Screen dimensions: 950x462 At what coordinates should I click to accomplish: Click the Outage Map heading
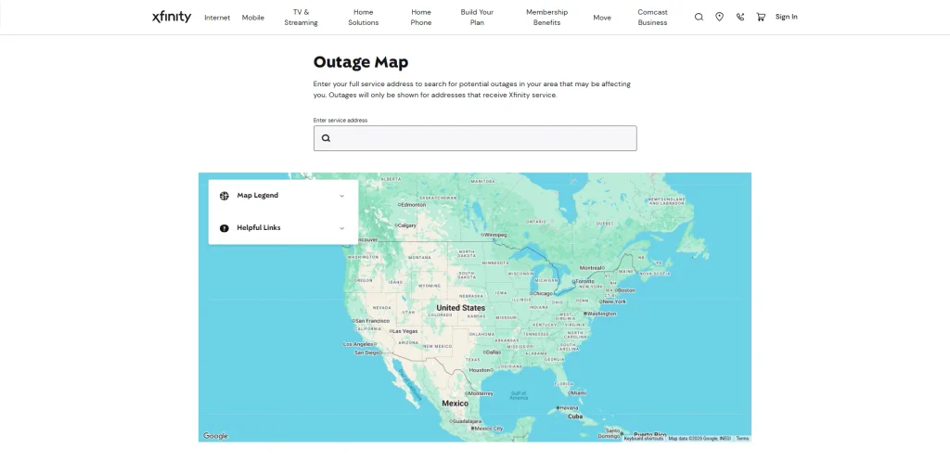tap(361, 62)
